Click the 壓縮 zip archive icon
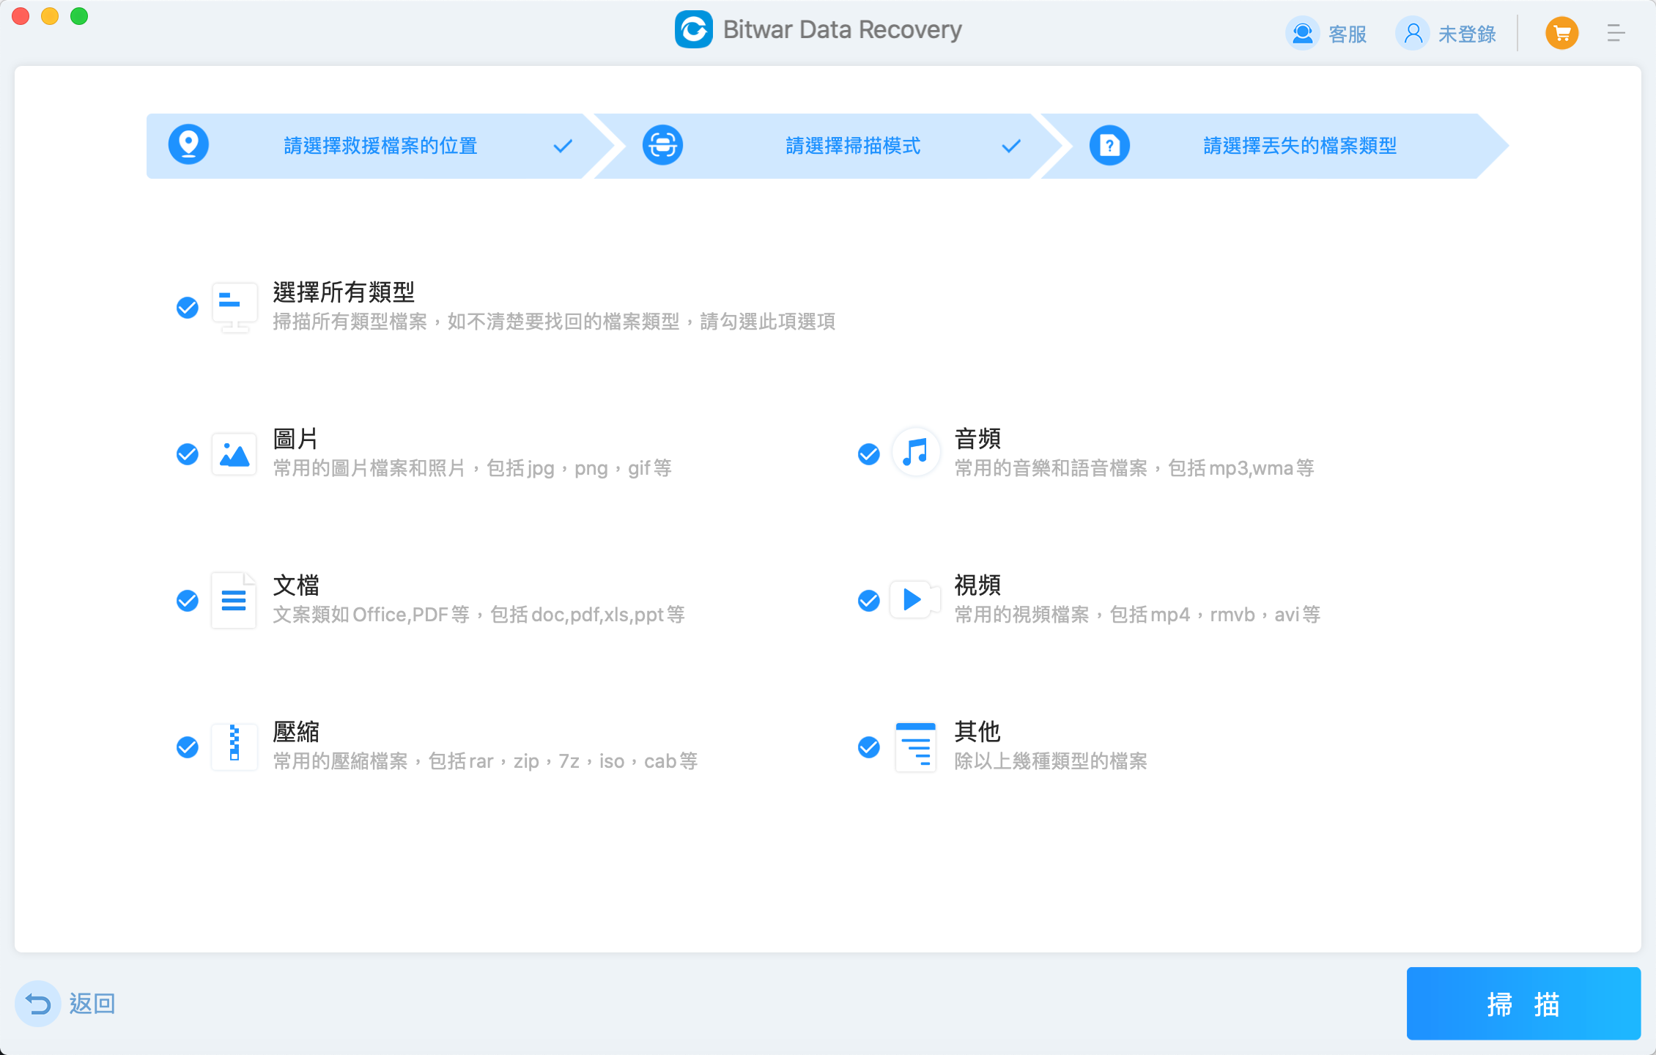 tap(234, 746)
